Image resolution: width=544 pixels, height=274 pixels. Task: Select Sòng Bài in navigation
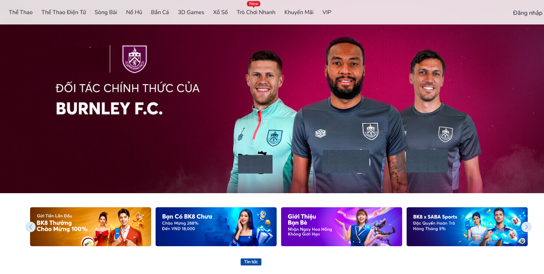click(x=106, y=12)
